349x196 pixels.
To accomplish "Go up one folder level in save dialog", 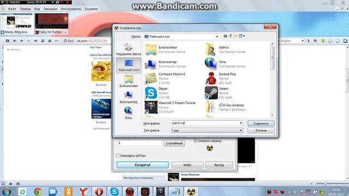I will coord(230,36).
